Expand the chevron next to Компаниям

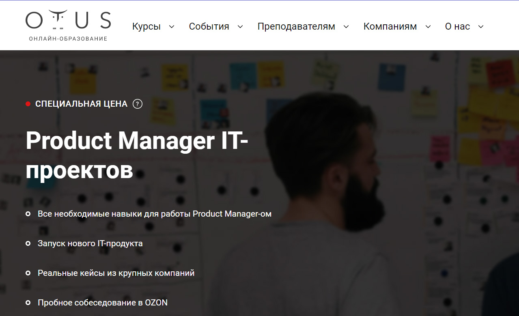coord(428,27)
